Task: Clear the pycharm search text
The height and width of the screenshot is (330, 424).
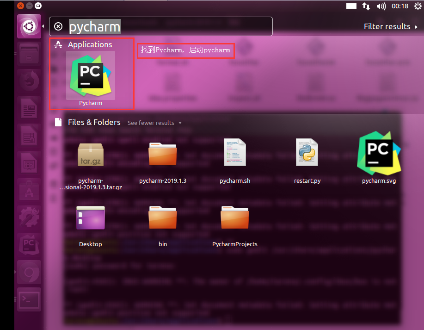Action: [58, 26]
